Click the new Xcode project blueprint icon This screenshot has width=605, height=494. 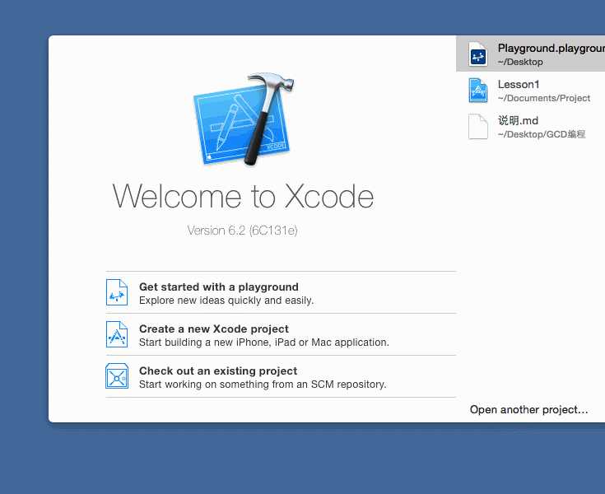pyautogui.click(x=117, y=334)
